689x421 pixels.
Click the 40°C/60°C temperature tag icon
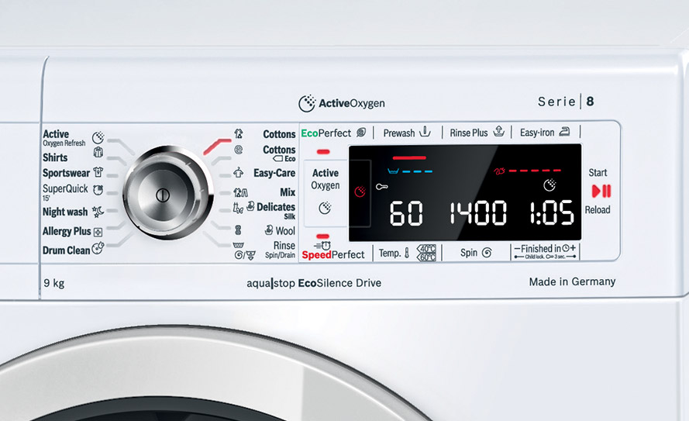coord(426,253)
